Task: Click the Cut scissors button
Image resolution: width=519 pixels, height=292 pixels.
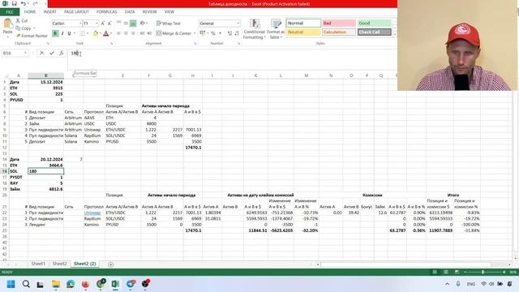Action: coord(22,20)
